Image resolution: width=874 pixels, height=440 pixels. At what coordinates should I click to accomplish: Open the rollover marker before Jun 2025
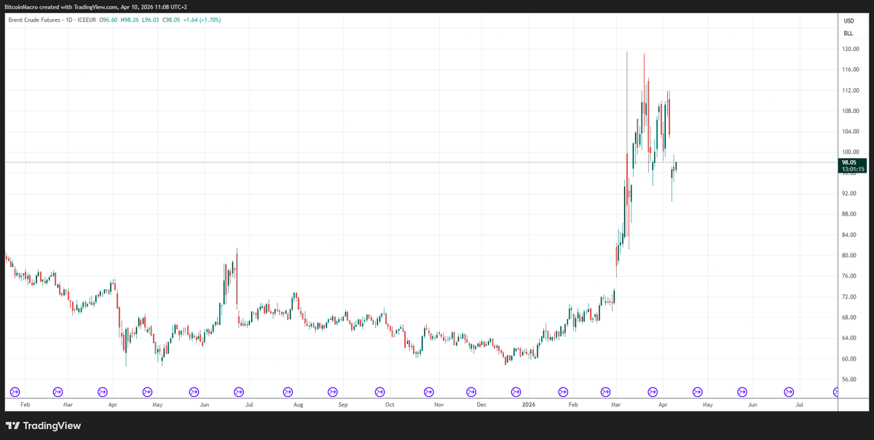(x=194, y=391)
